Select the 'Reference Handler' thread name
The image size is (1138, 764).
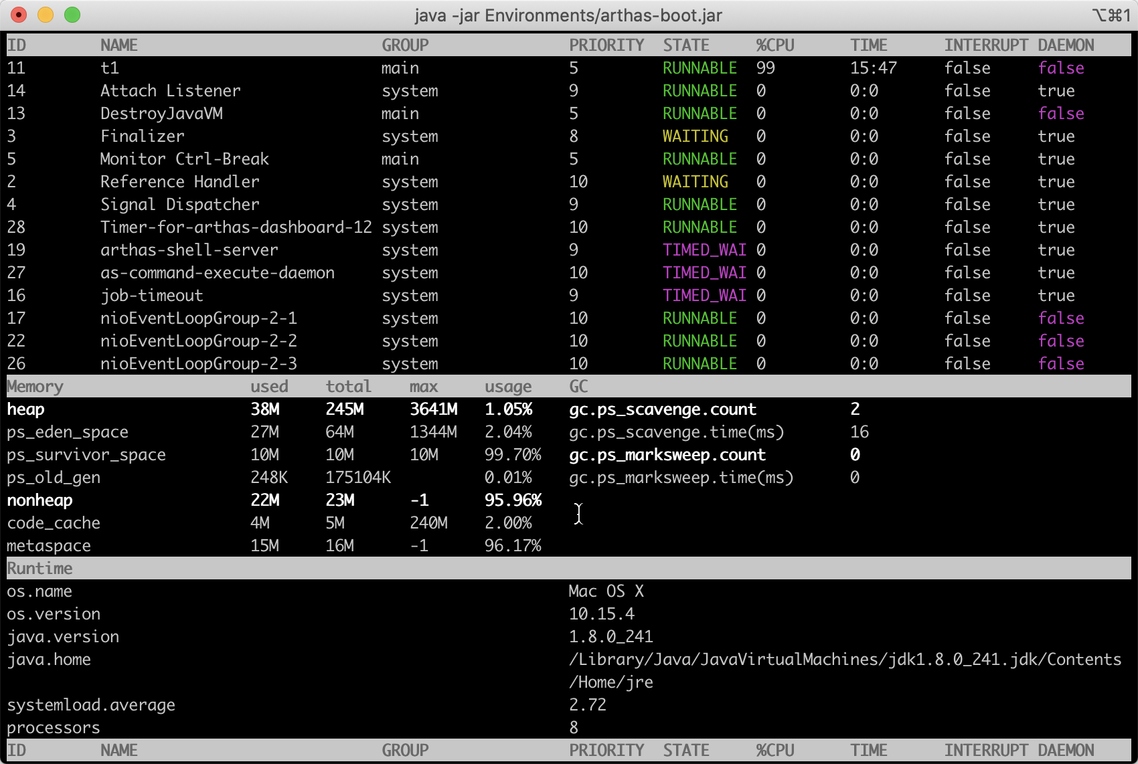[x=180, y=182]
